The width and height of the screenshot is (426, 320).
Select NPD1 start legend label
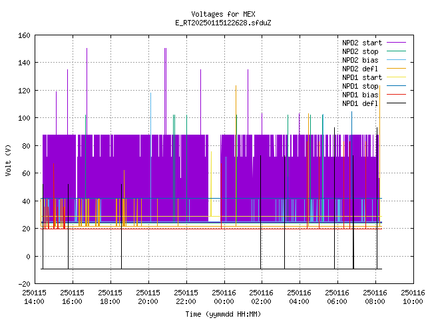pyautogui.click(x=362, y=77)
